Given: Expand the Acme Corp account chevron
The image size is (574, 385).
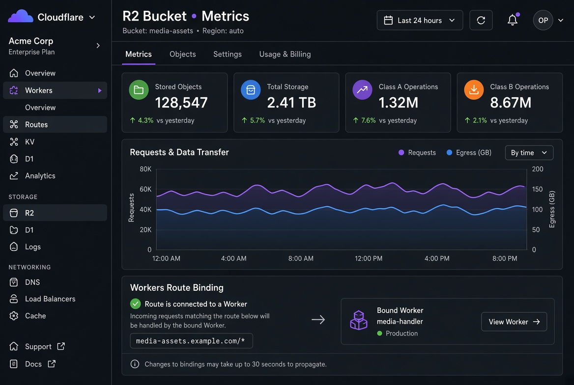Looking at the screenshot, I should (98, 45).
